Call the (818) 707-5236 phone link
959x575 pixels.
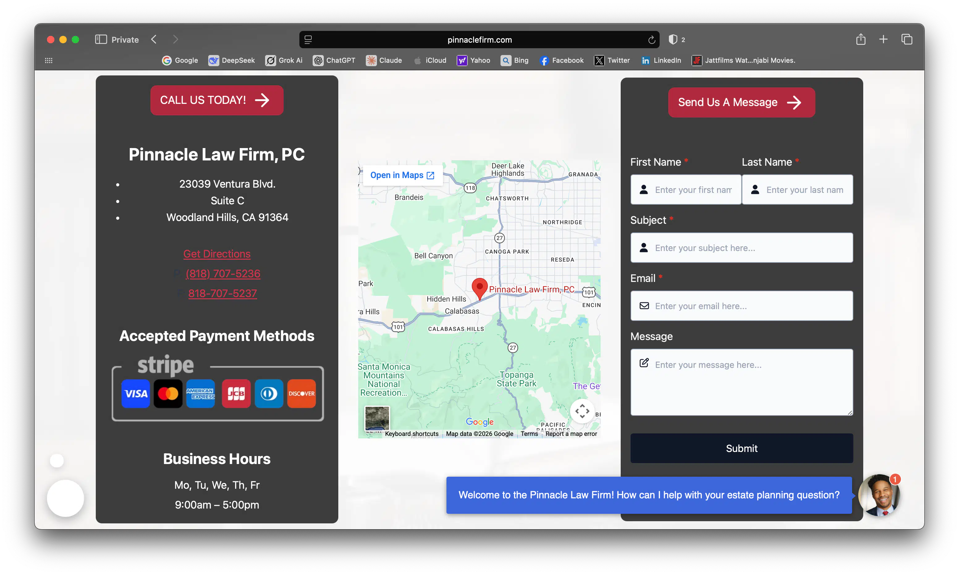pyautogui.click(x=223, y=274)
